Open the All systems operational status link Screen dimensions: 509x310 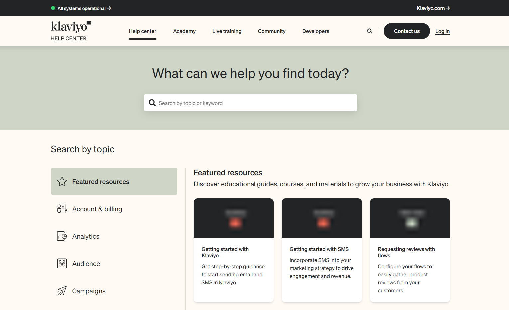[x=84, y=8]
